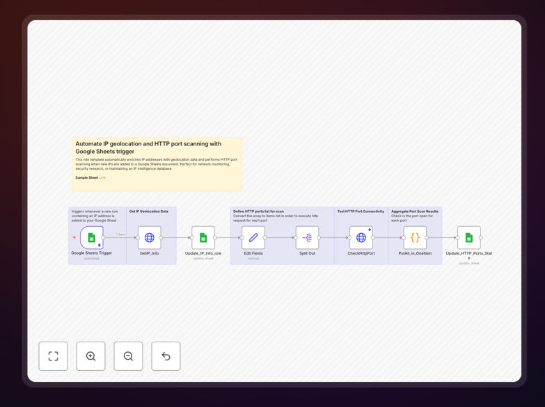Open the GetIP_Info globe node
The image size is (545, 407).
click(150, 238)
